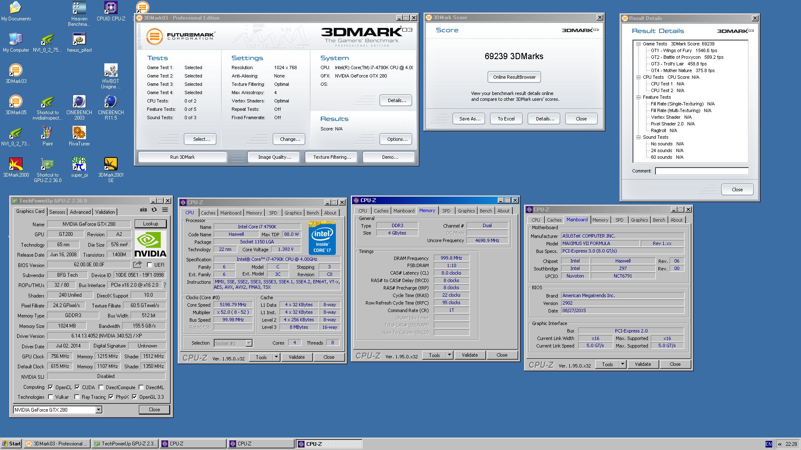Open Tools dropdown arrow in CPU-Z CPU window

[276, 357]
